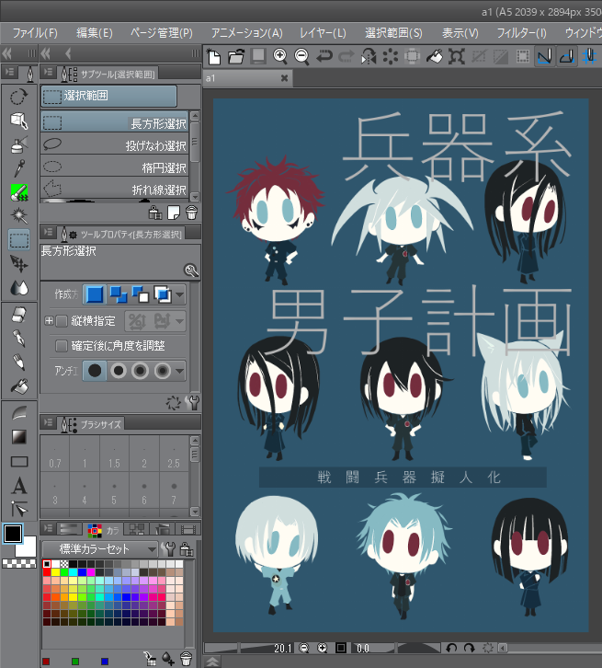Select the Eraser tool
The width and height of the screenshot is (602, 668).
[x=18, y=316]
